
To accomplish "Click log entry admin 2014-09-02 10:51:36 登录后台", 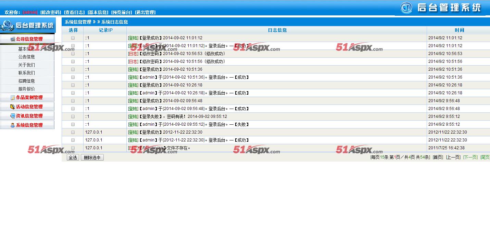I will [x=188, y=77].
